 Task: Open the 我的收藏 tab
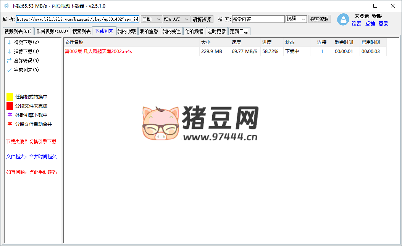point(126,31)
